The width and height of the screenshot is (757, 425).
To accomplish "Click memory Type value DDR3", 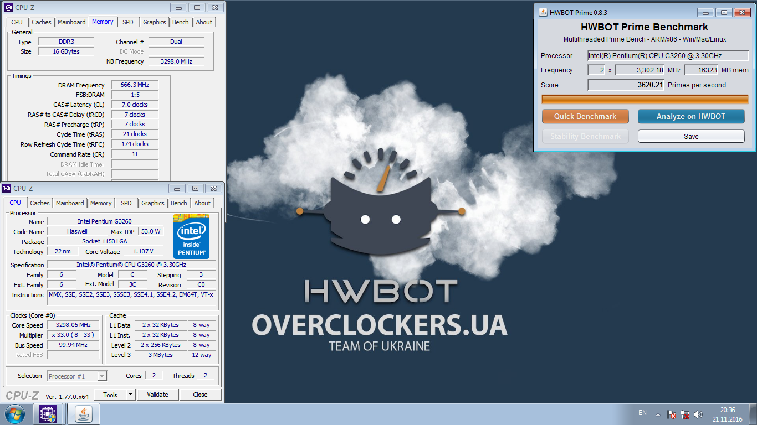I will tap(66, 42).
